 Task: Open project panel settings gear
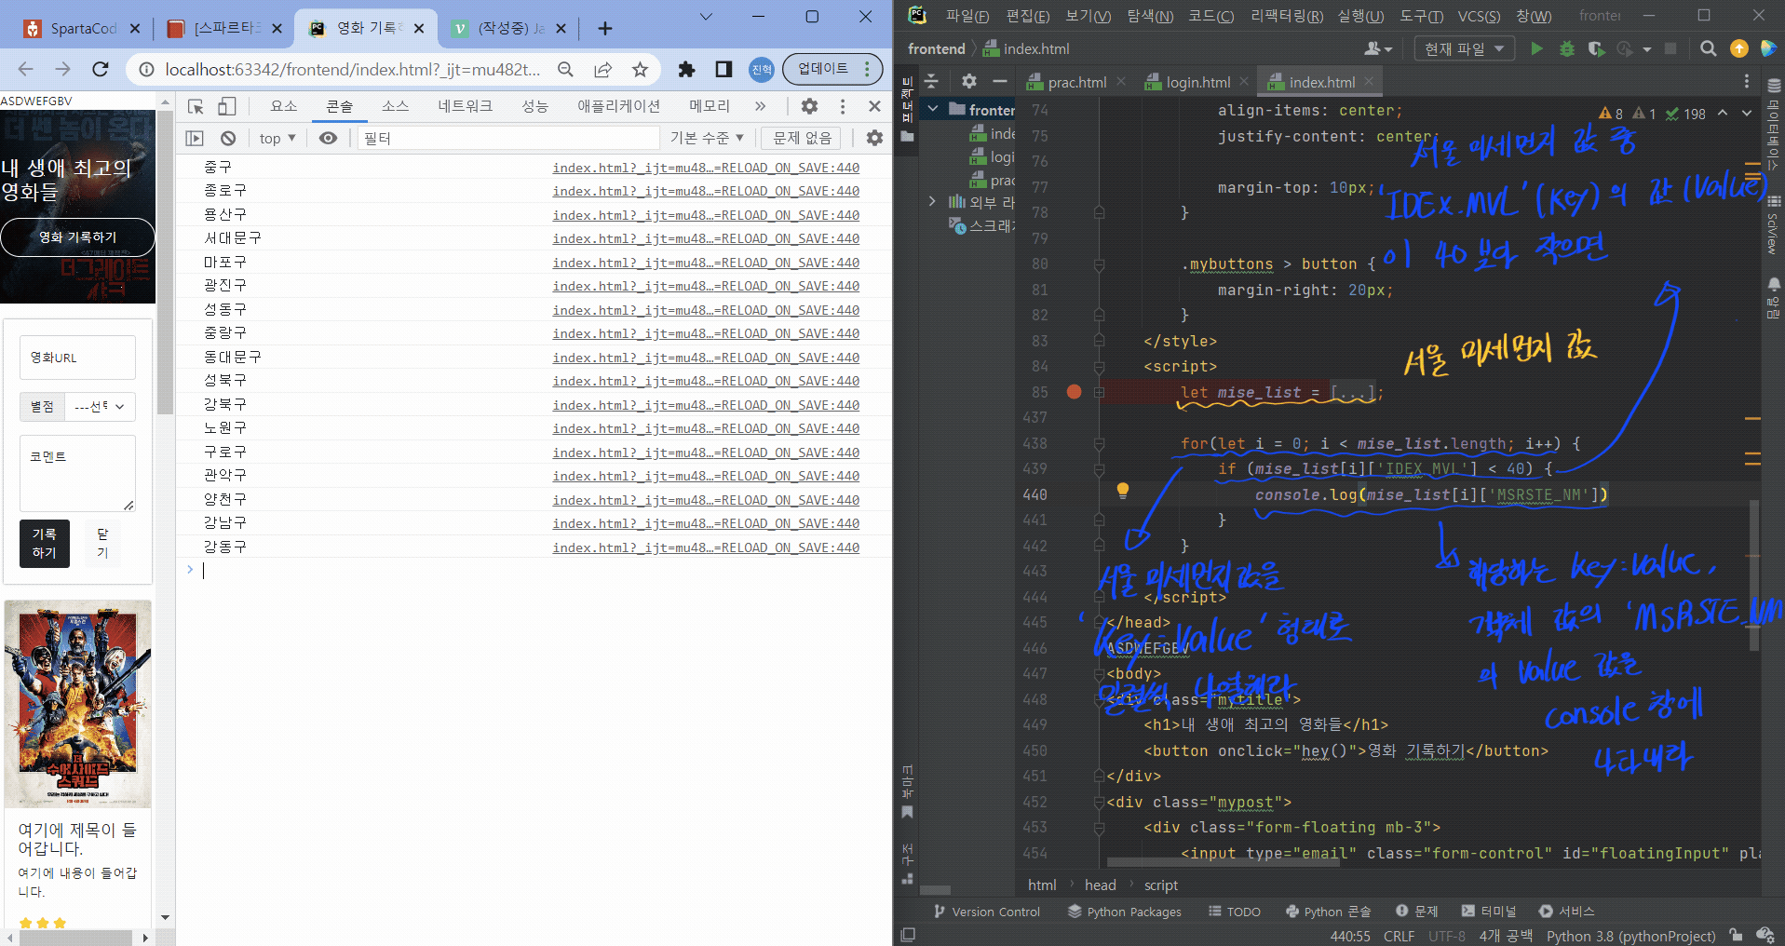click(969, 81)
